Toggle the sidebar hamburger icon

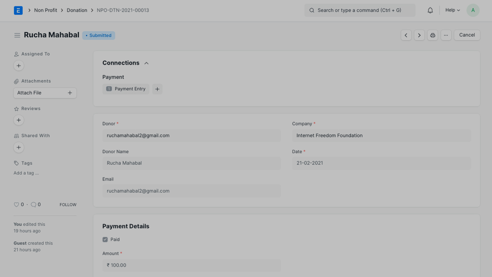tap(17, 35)
